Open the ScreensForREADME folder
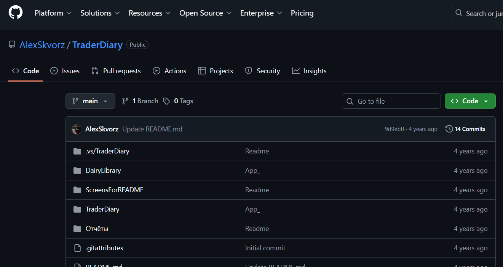This screenshot has width=503, height=267. (114, 190)
